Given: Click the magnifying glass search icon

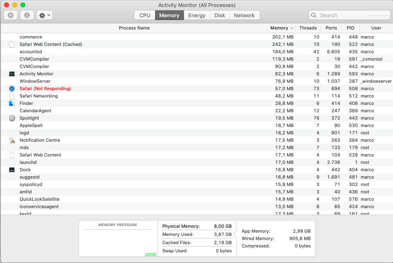Looking at the screenshot, I should (314, 15).
